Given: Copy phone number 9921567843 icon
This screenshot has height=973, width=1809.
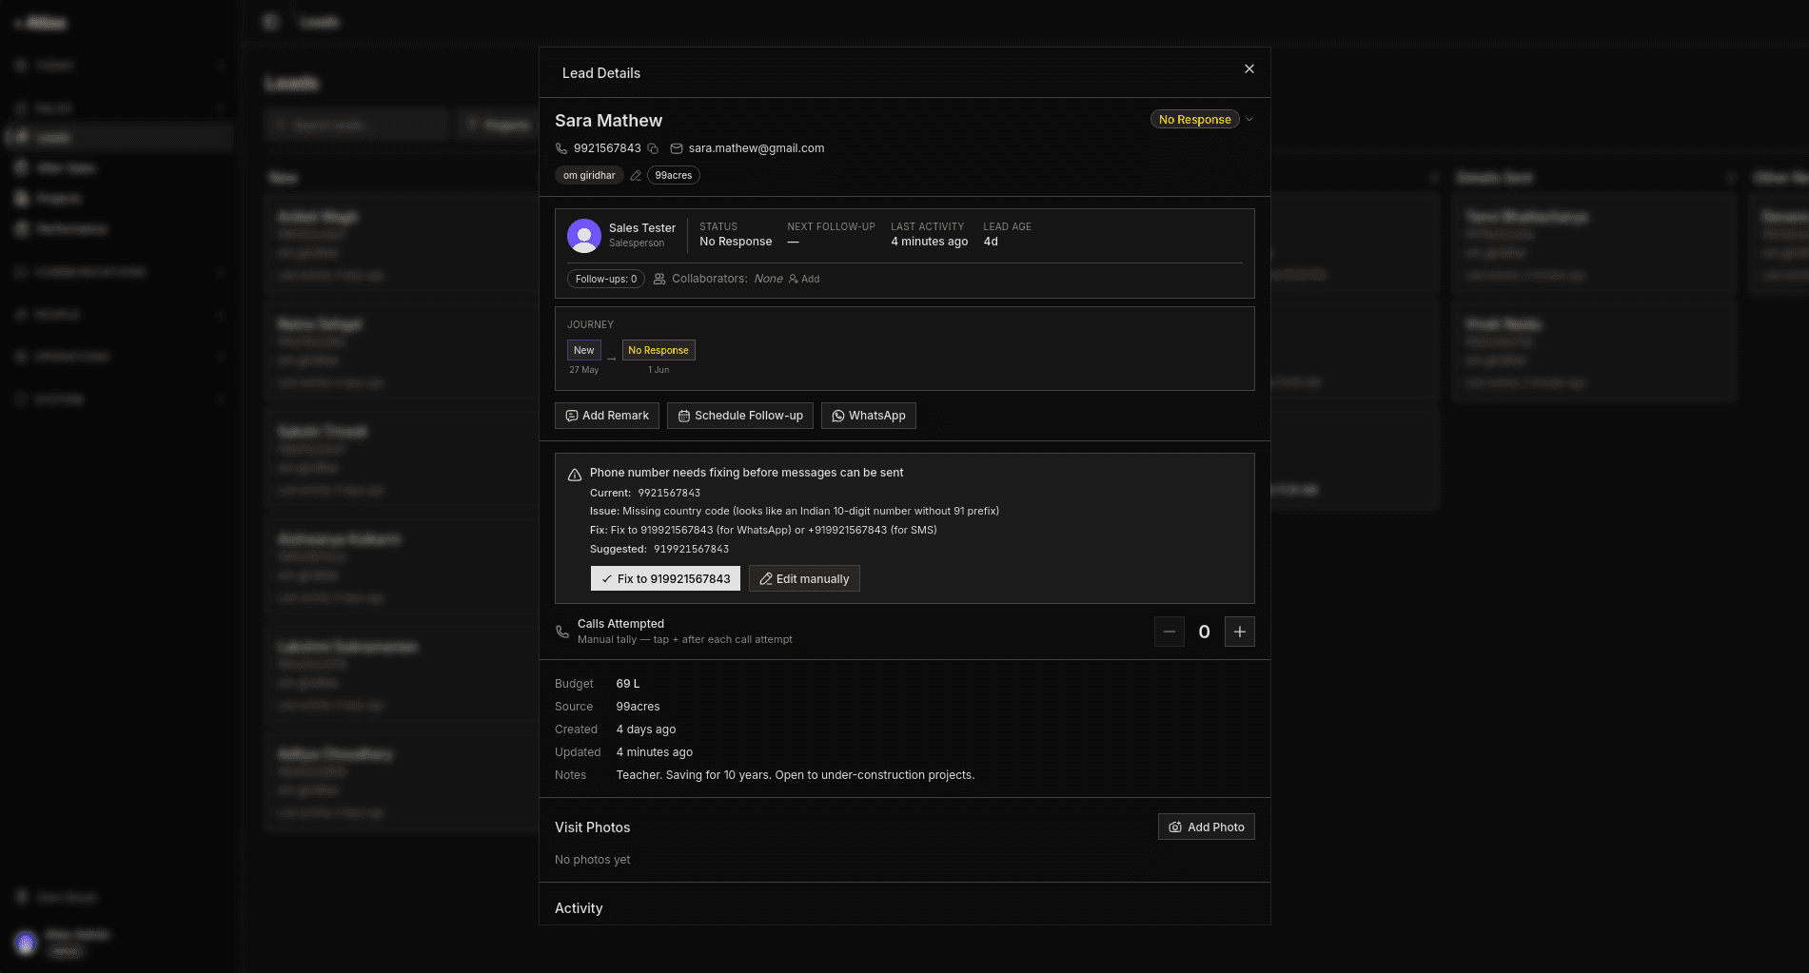Looking at the screenshot, I should click(653, 148).
